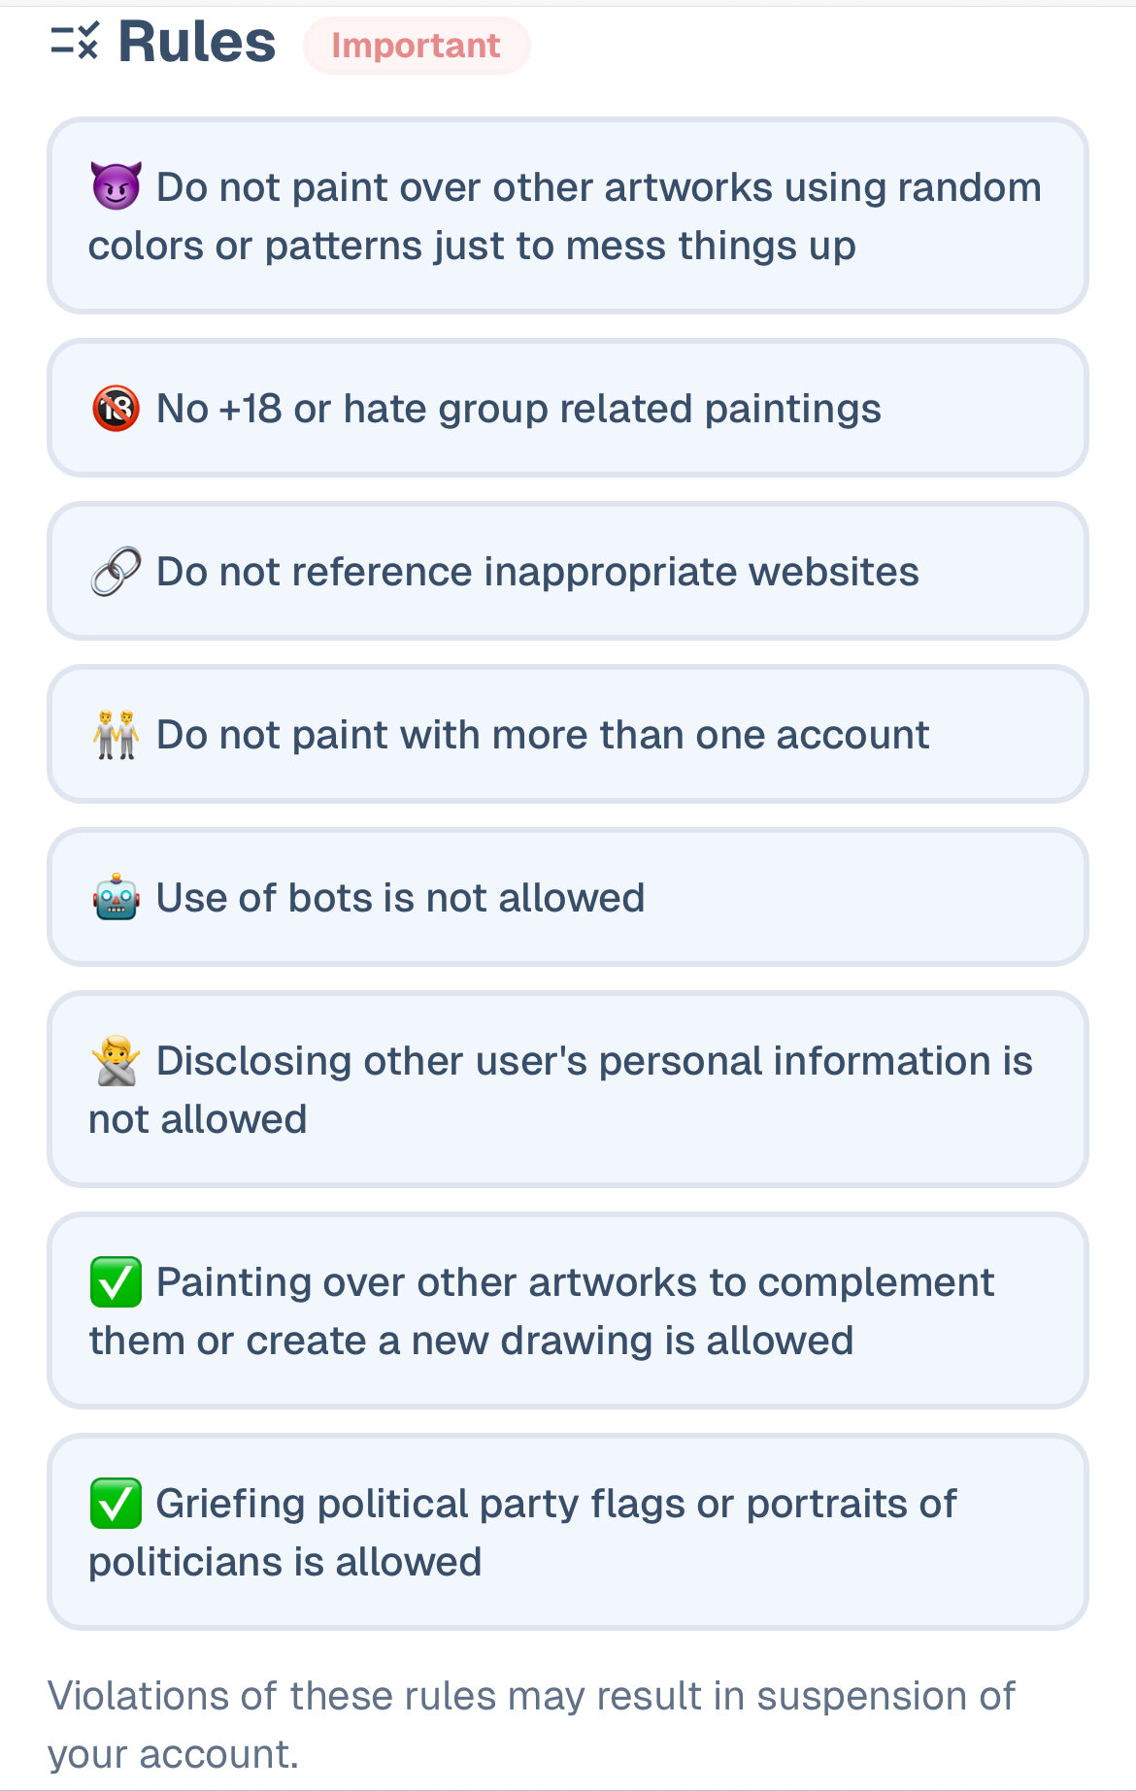Screen dimensions: 1136x1791
Task: Tap the more than one account rule
Action: (x=542, y=735)
